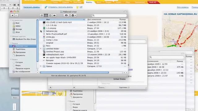Expand the Уроки folder row
This screenshot has width=198, height=111.
click(41, 66)
